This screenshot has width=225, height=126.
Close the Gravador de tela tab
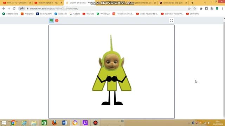click(x=186, y=3)
